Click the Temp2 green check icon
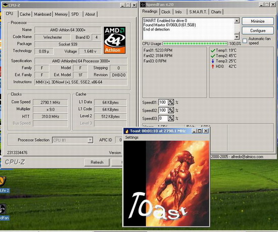This screenshot has width=278, height=232. [213, 56]
